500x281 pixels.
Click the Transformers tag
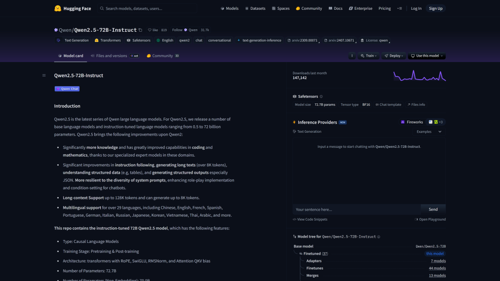pos(108,40)
